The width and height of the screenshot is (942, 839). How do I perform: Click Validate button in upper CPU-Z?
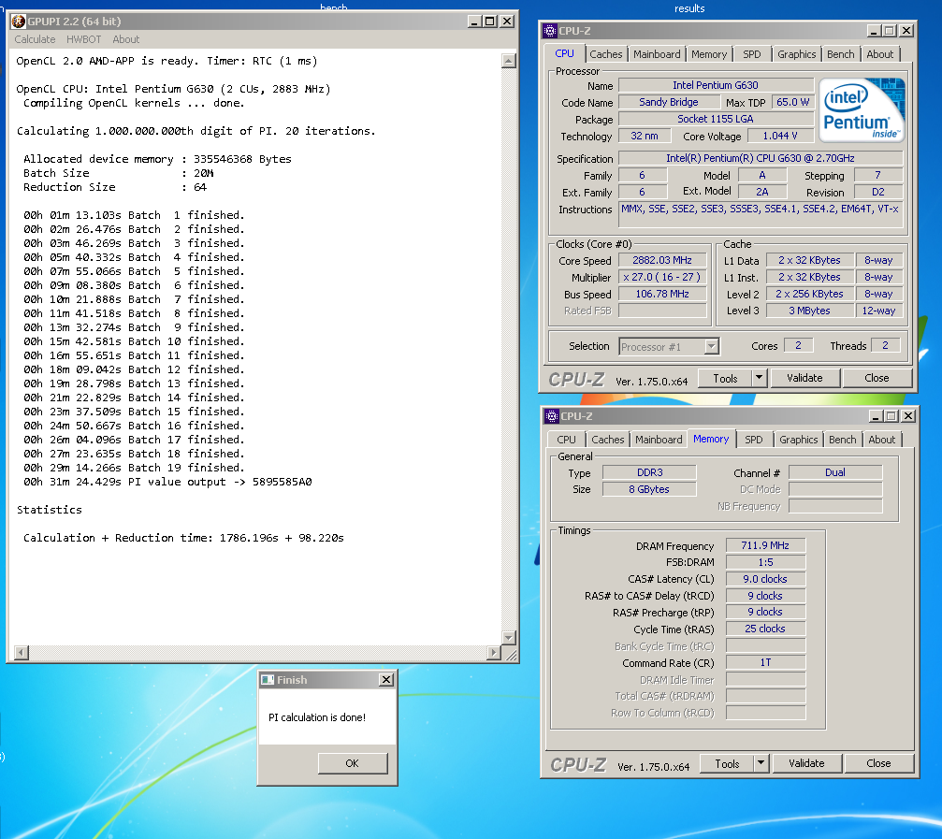point(804,378)
